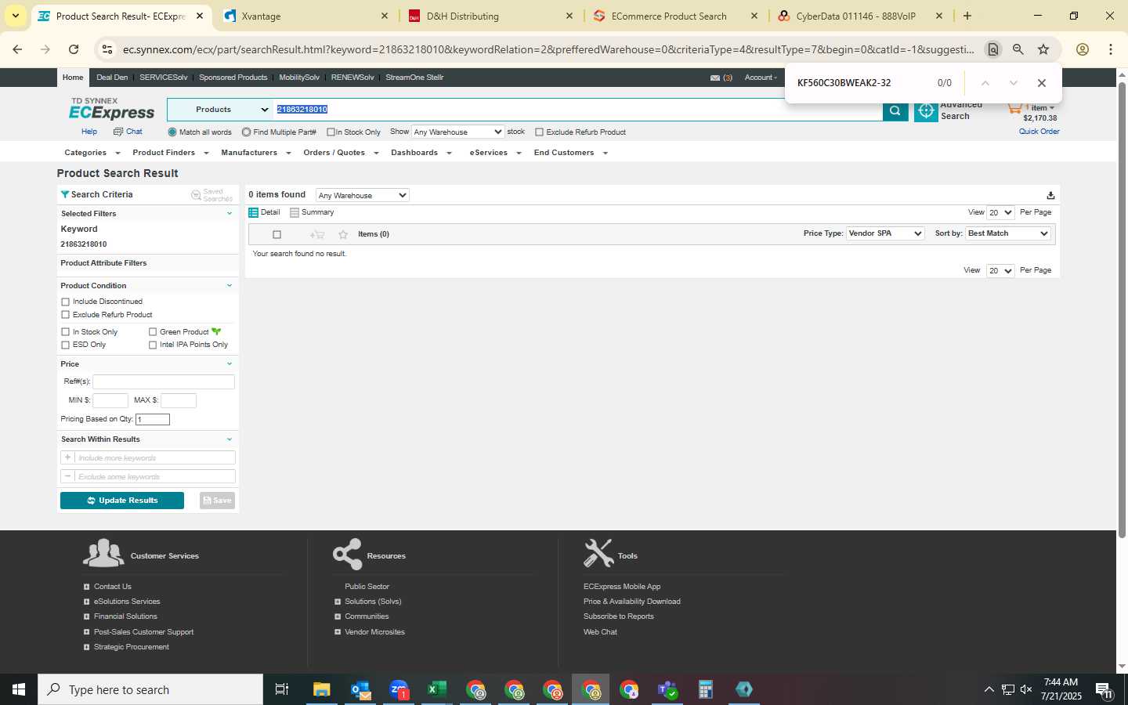Open Saved Searches icon
1128x705 pixels.
[196, 194]
